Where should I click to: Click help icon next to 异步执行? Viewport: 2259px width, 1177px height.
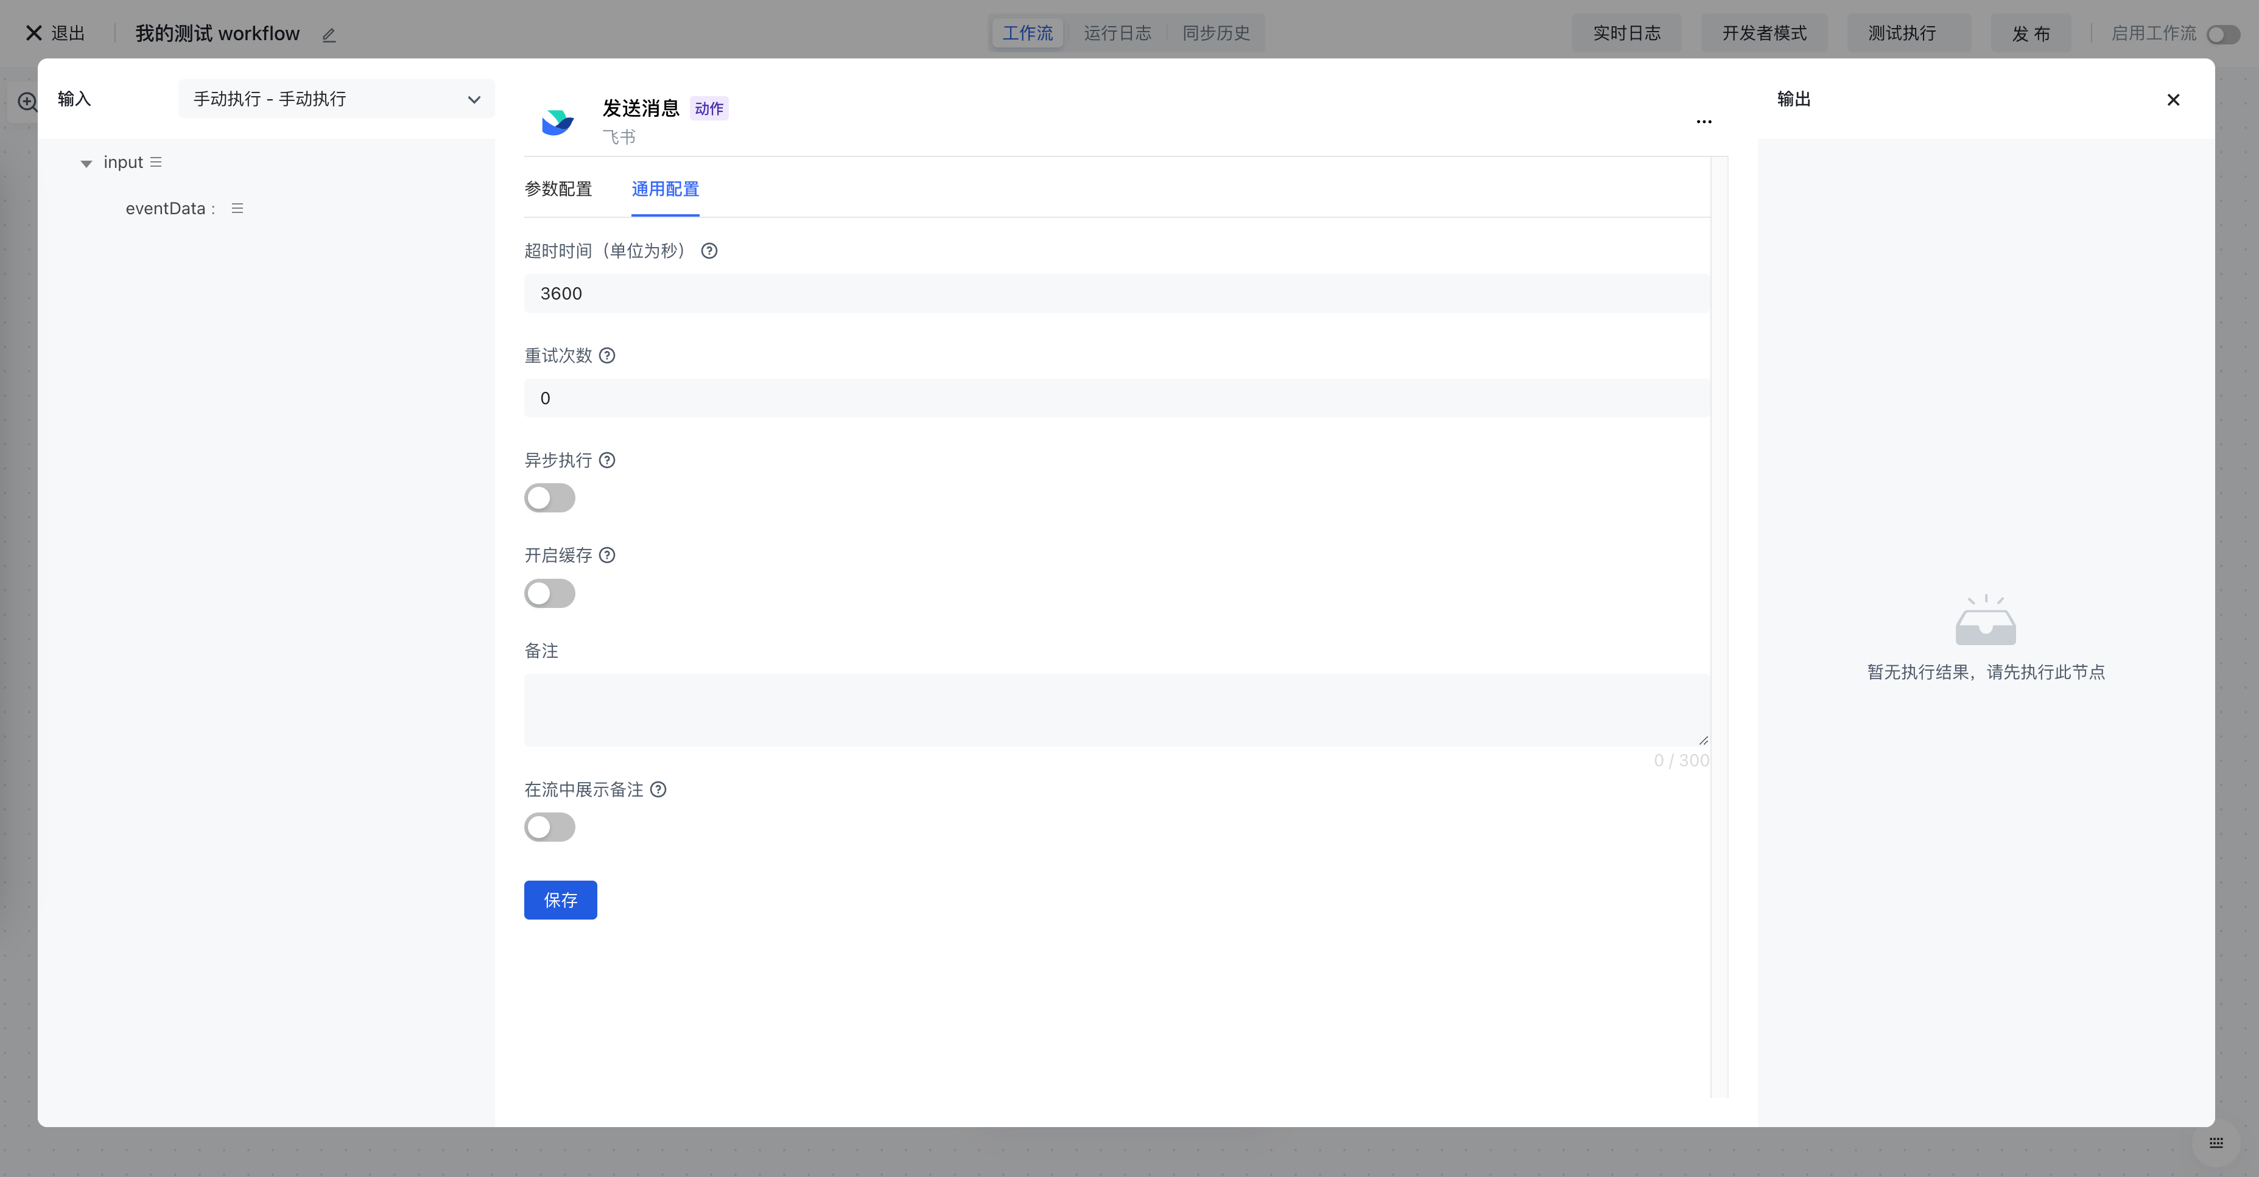tap(607, 460)
